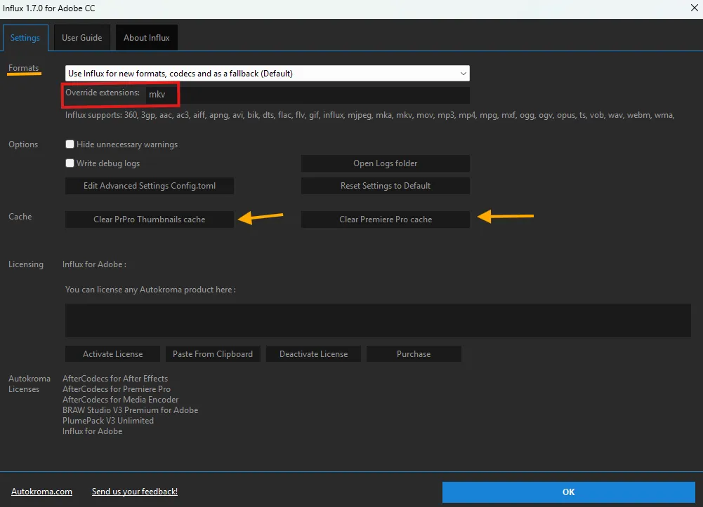Click 'PlumePack V3 Unlimited' license entry
703x507 pixels.
[x=108, y=421]
